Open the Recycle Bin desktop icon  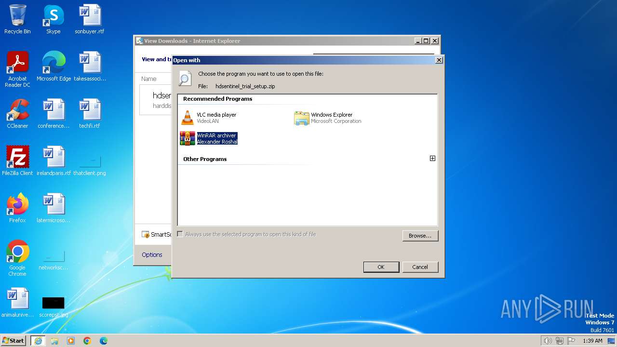17,19
